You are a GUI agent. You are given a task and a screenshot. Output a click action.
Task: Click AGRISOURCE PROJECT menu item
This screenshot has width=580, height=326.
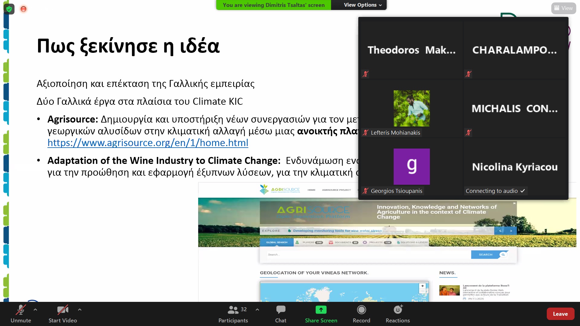tap(336, 190)
